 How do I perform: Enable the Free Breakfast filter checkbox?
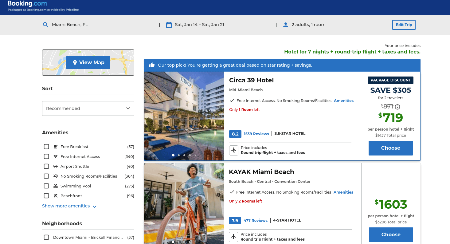pyautogui.click(x=46, y=147)
